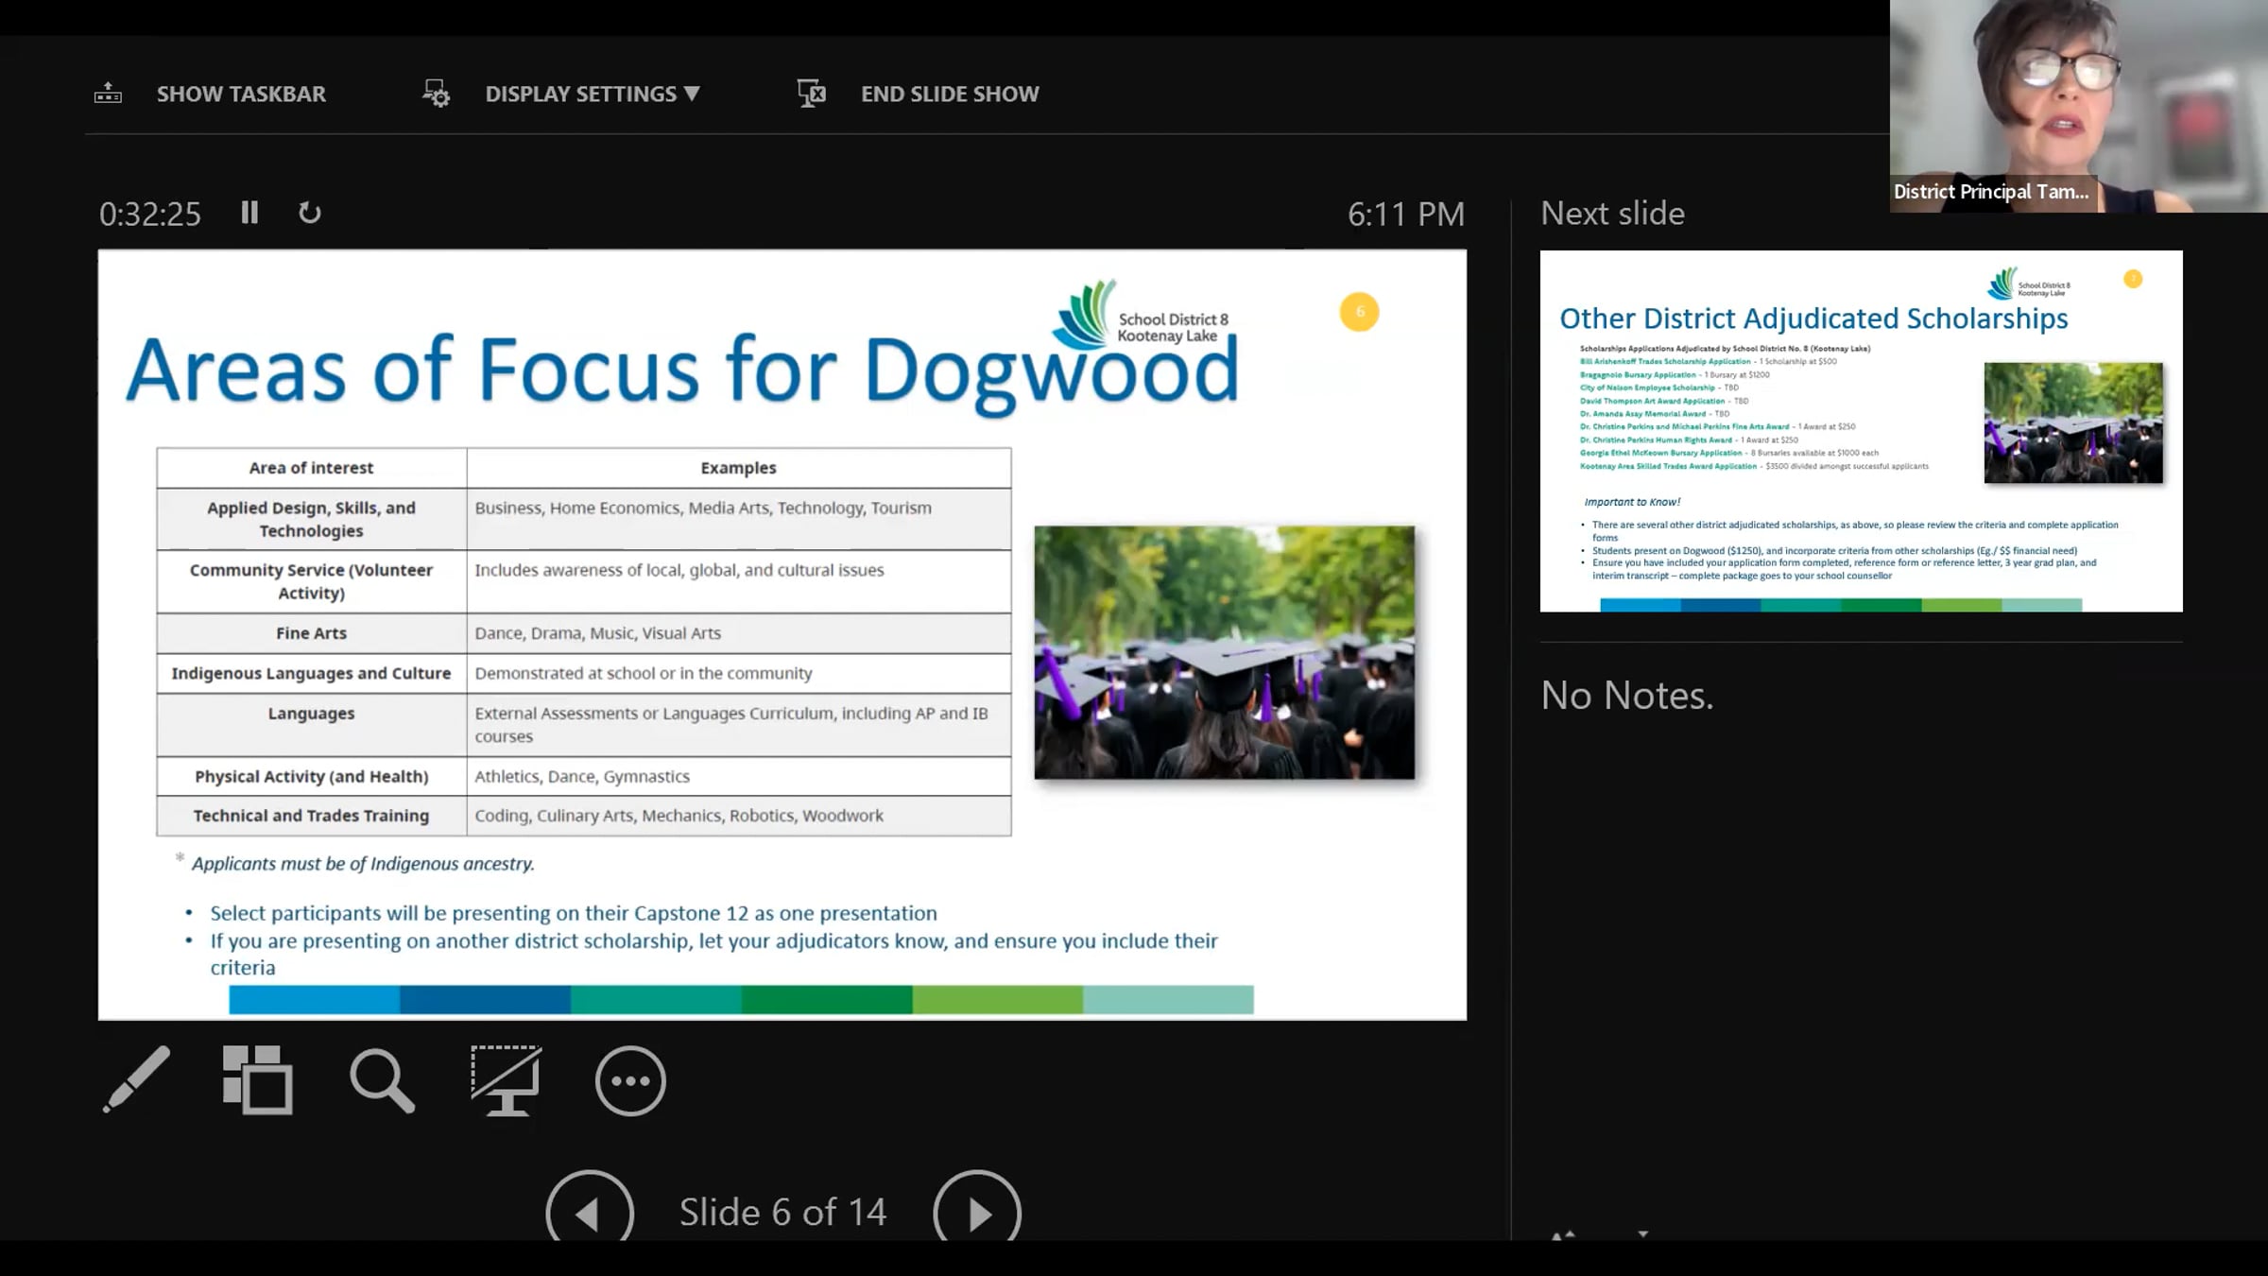The width and height of the screenshot is (2268, 1276).
Task: Click Slide 6 of 14 indicator
Action: tap(782, 1212)
